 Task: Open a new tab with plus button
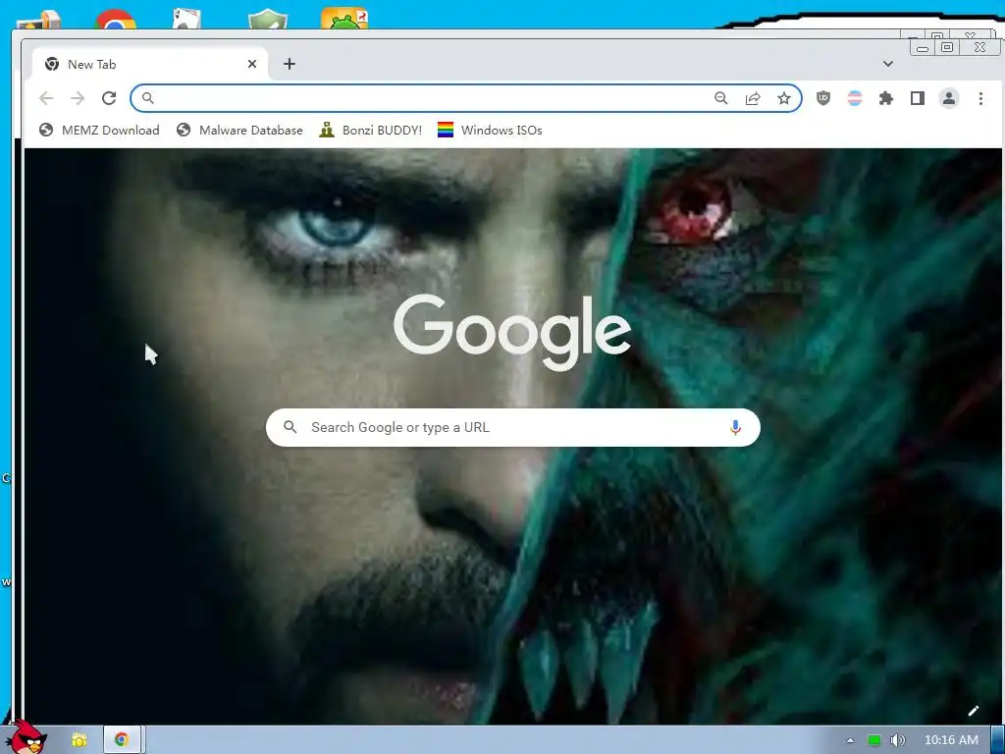(x=290, y=64)
